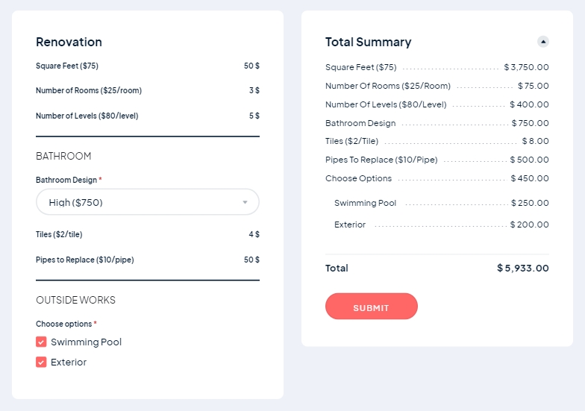Uncheck the Swimming Pool checkbox
This screenshot has width=585, height=411.
point(41,342)
